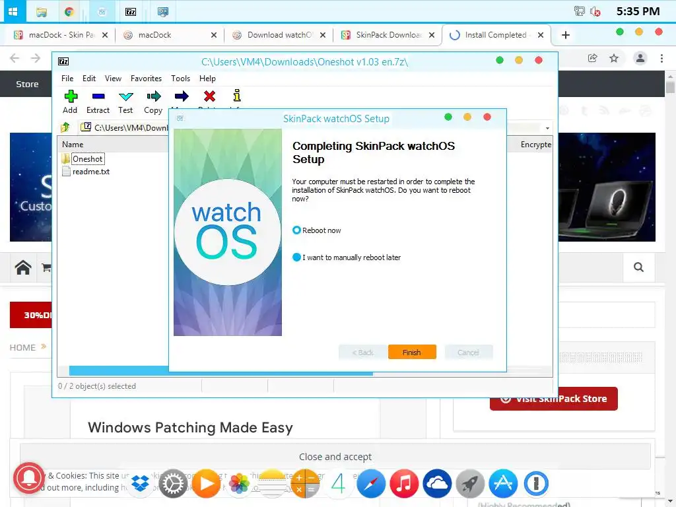Open the File menu in 7-Zip
The height and width of the screenshot is (507, 676).
point(67,79)
